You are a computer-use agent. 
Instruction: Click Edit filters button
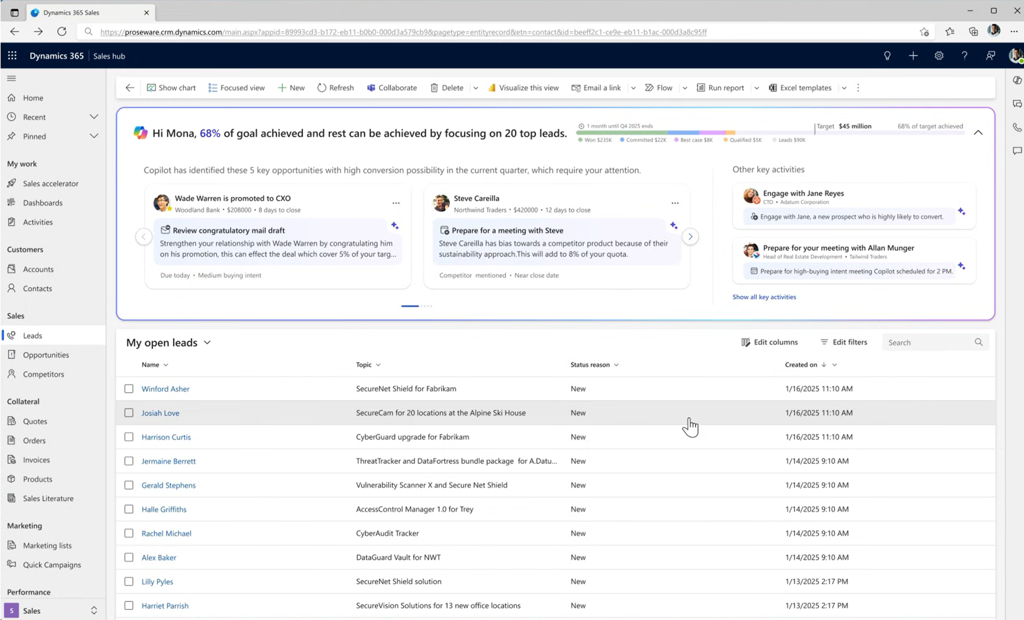point(843,342)
